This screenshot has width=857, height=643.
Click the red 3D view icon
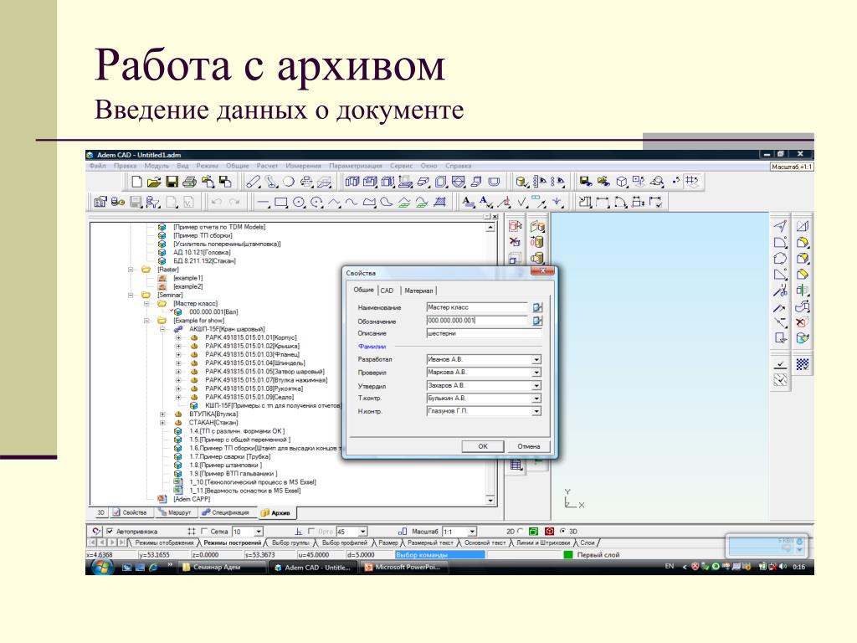[x=549, y=531]
